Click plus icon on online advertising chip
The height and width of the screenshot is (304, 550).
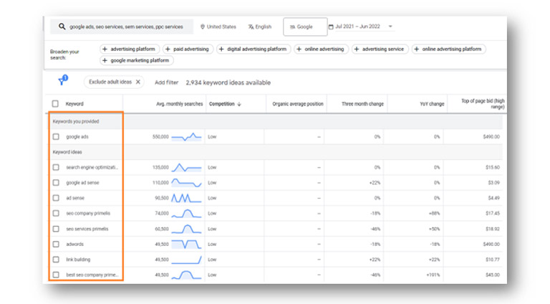(299, 49)
